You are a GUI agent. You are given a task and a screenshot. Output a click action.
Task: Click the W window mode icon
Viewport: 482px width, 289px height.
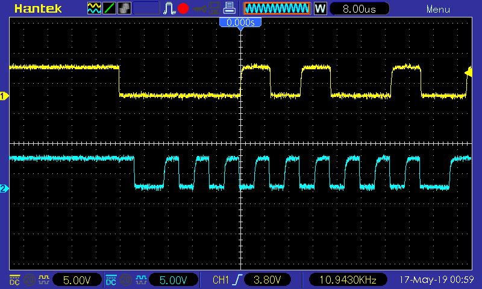point(320,8)
